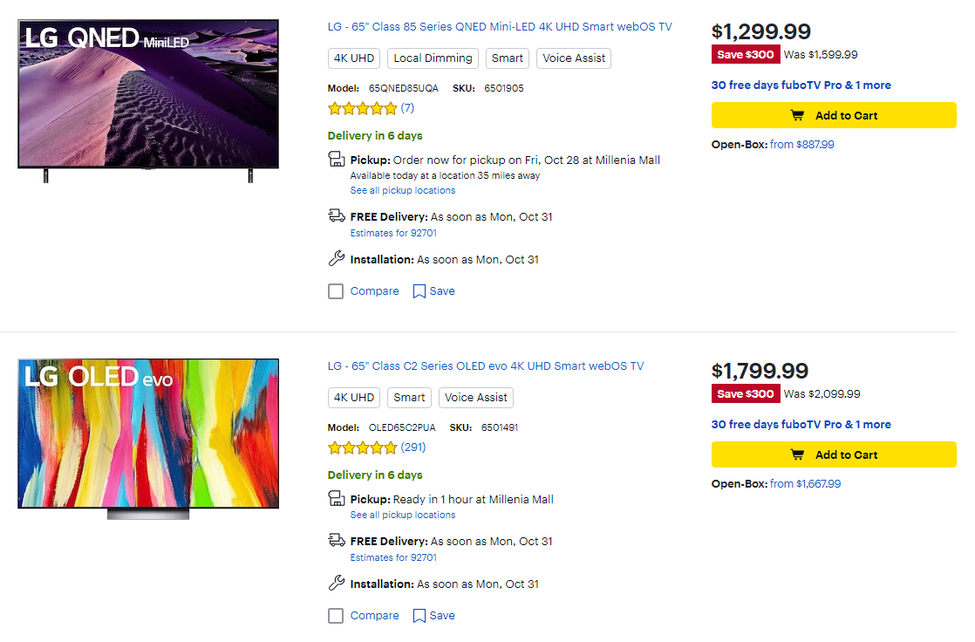Screen dimensions: 975x642
Task: Click cart icon in QNED Add to Cart button
Action: (797, 115)
